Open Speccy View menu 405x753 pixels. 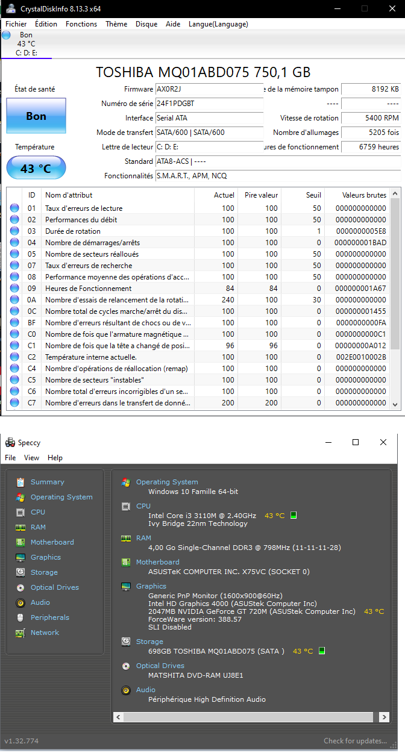(x=32, y=458)
